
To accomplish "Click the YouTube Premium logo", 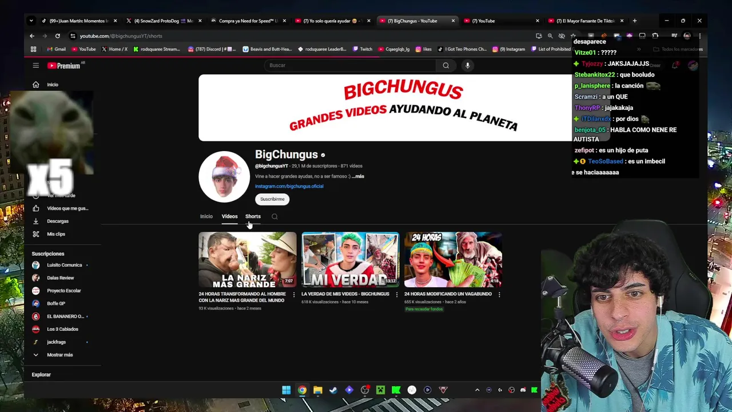I will pyautogui.click(x=65, y=66).
